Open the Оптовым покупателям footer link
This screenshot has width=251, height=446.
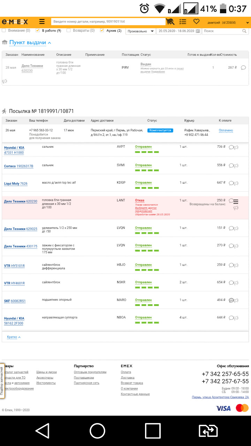click(x=90, y=372)
